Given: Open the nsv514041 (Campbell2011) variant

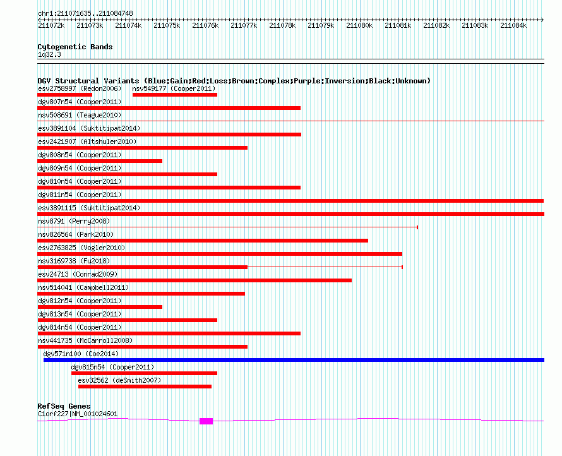Looking at the screenshot, I should (x=83, y=287).
